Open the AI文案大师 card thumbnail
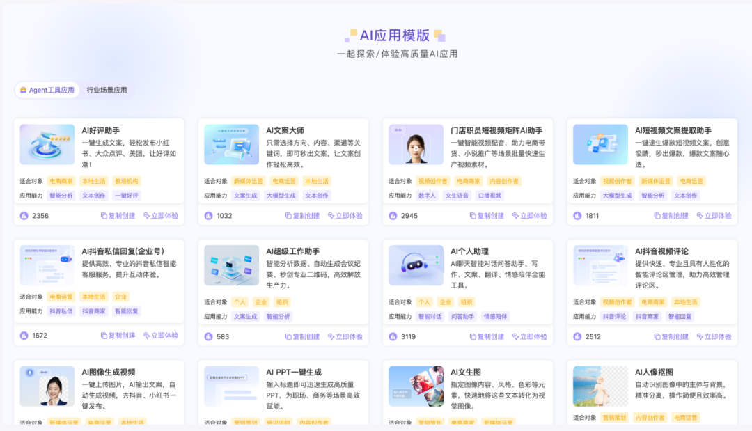Image resolution: width=752 pixels, height=431 pixels. [x=232, y=144]
